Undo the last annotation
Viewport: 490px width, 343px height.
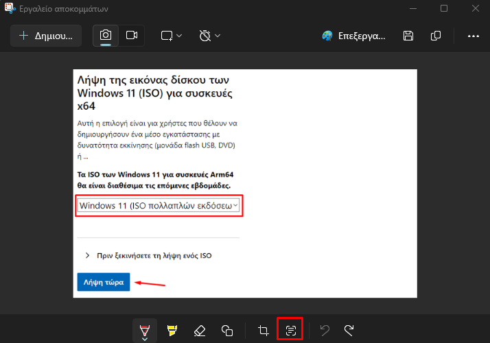click(x=325, y=330)
